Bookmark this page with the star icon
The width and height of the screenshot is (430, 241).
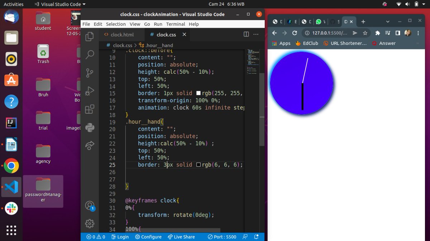[x=365, y=33]
